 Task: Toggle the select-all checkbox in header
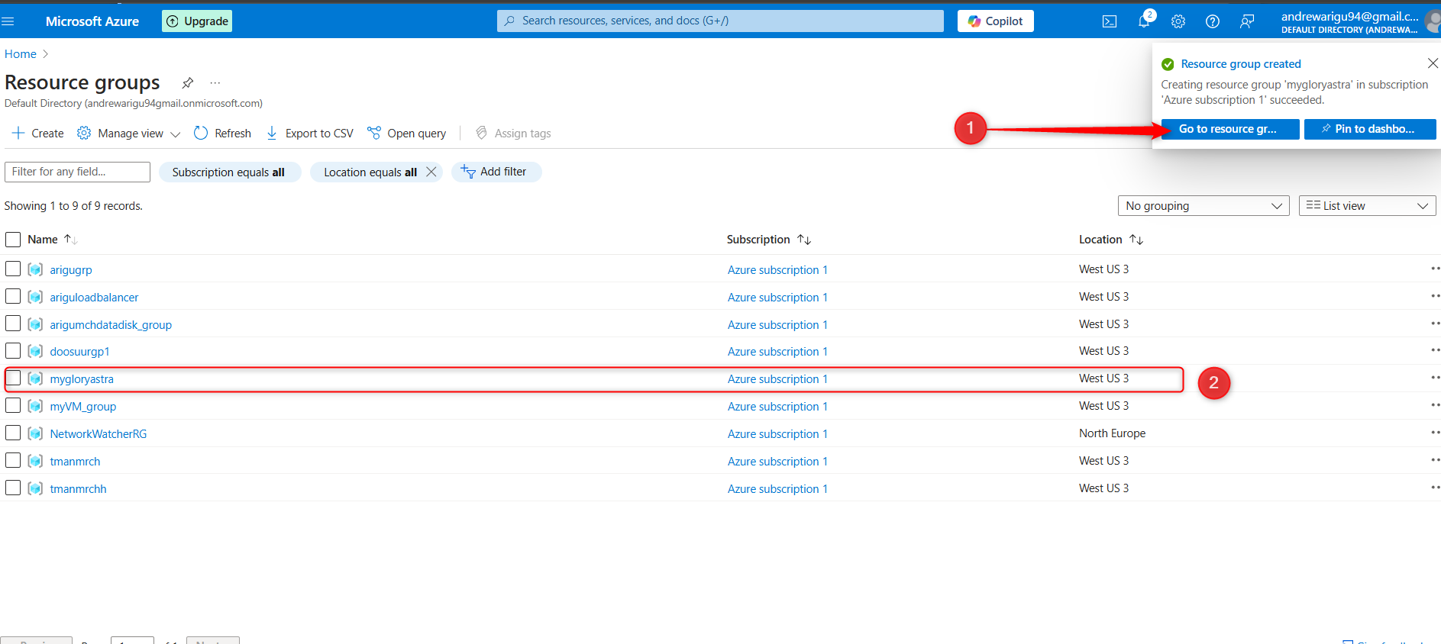click(x=13, y=240)
